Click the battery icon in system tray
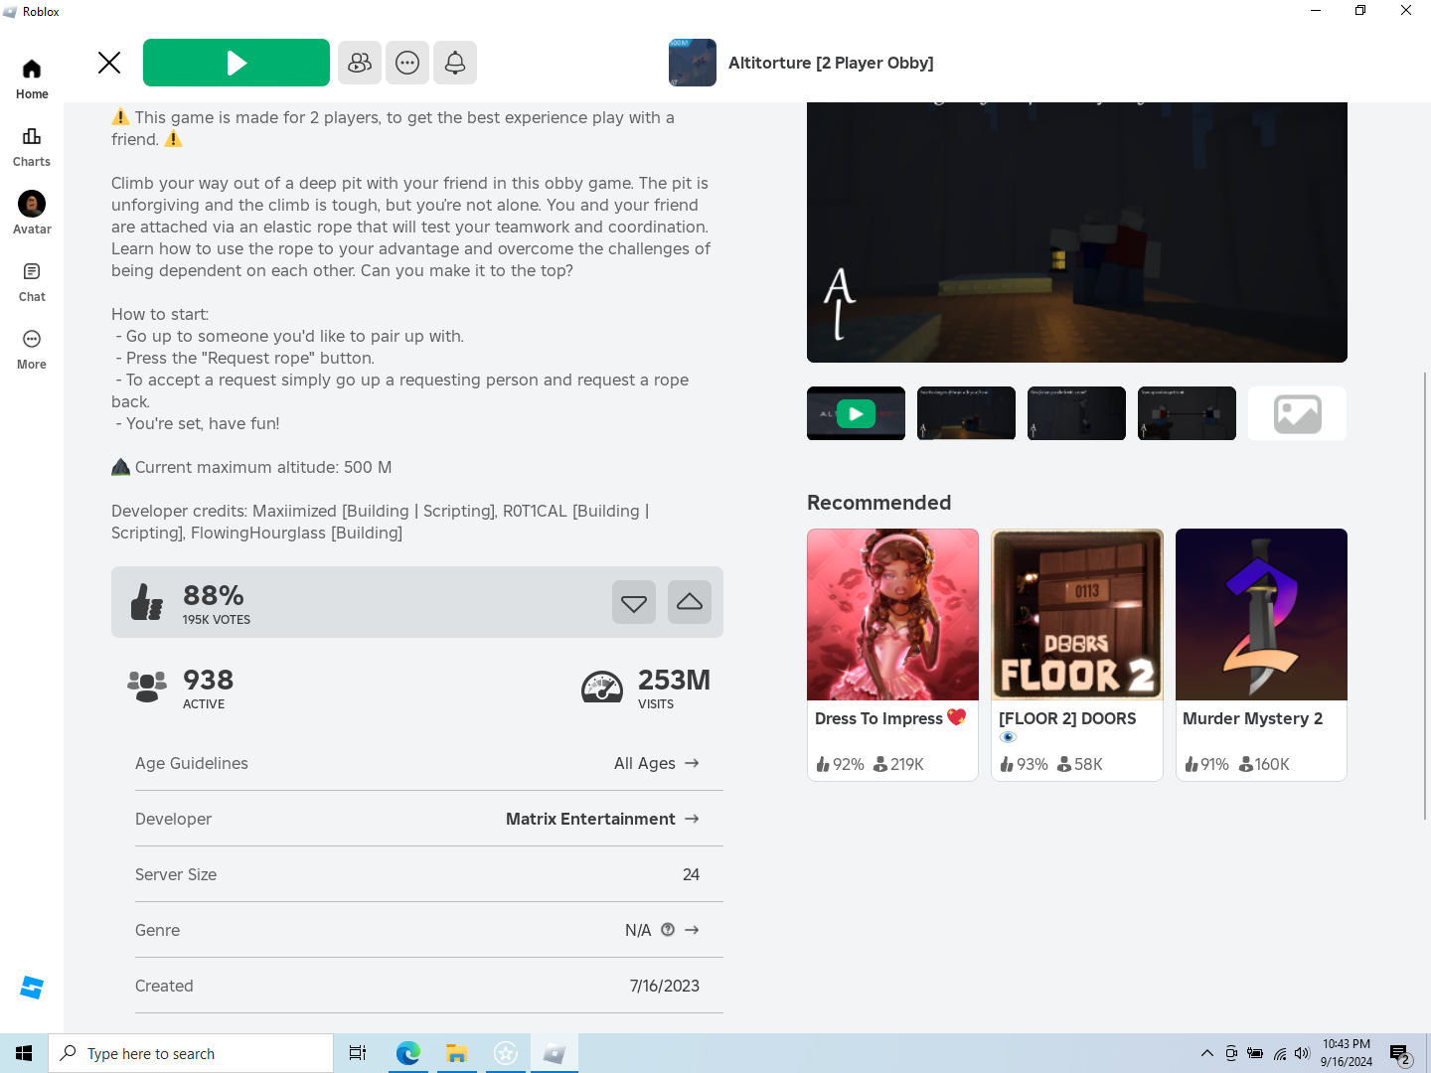 [1255, 1053]
